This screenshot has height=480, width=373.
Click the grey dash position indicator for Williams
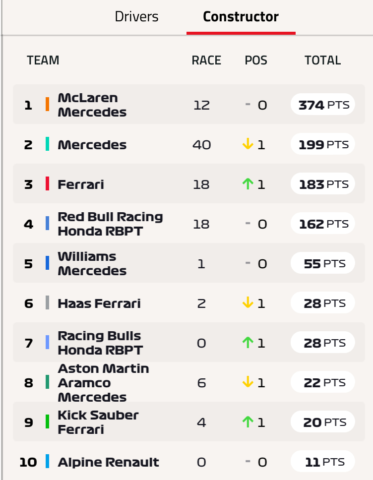click(248, 263)
